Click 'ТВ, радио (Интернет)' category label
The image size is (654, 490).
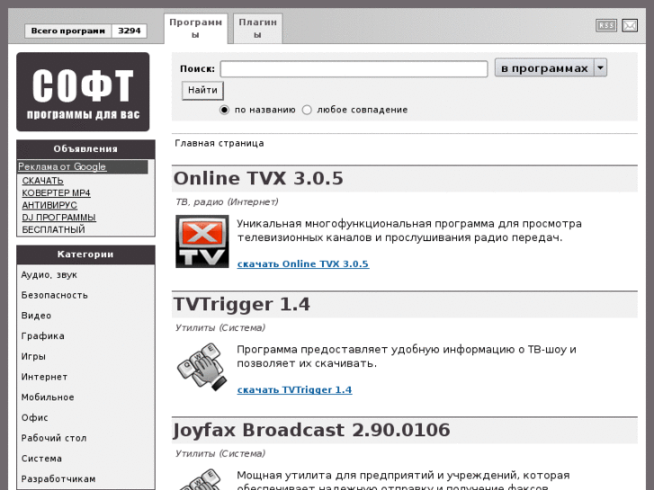[x=227, y=202]
